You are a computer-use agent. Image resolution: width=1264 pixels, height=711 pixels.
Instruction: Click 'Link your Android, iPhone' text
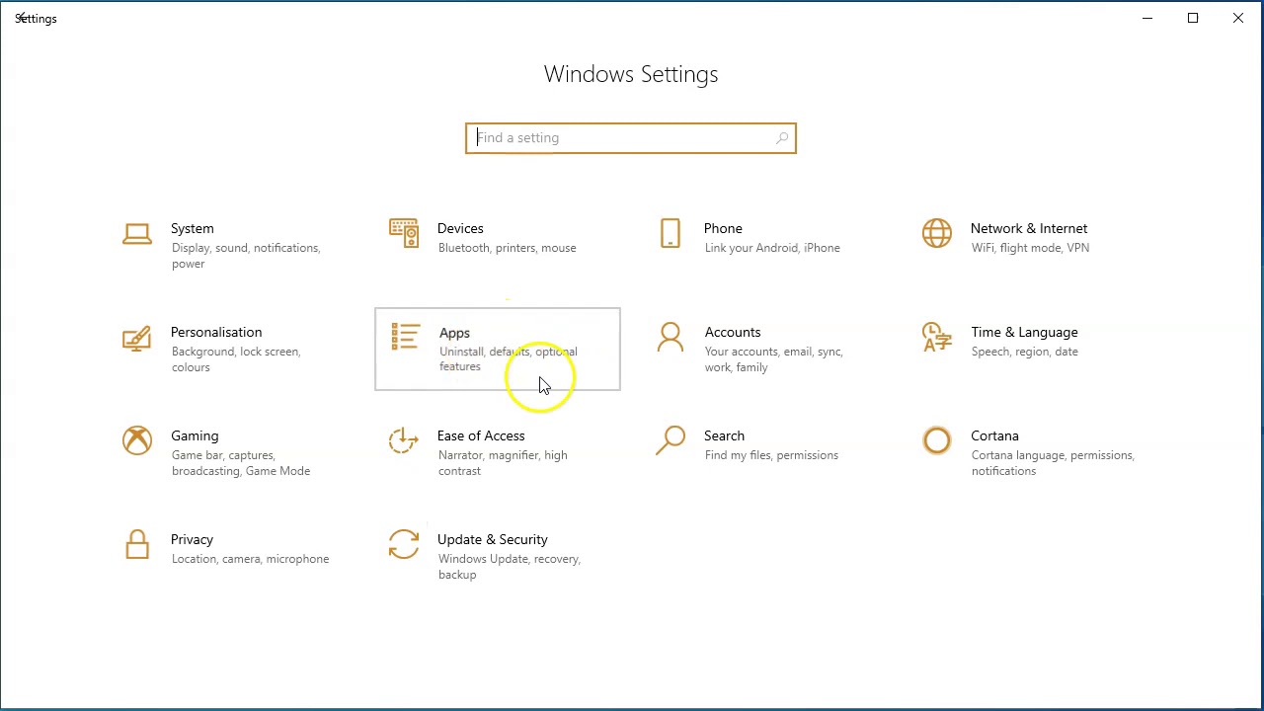tap(772, 248)
